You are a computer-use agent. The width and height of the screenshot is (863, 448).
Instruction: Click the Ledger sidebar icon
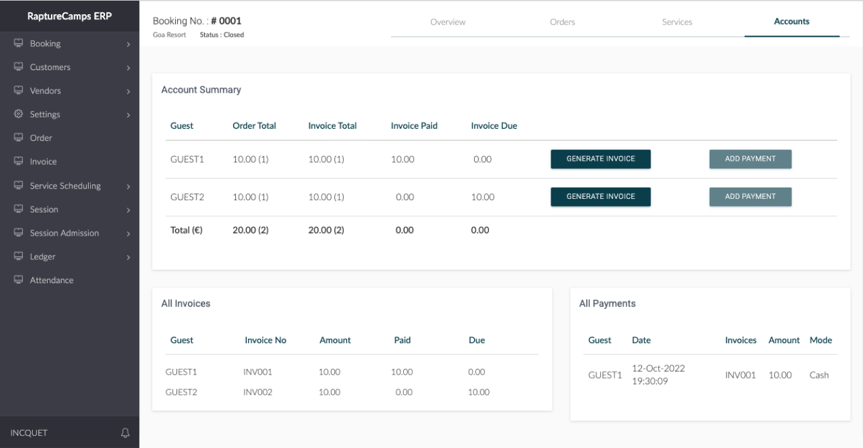pyautogui.click(x=18, y=257)
